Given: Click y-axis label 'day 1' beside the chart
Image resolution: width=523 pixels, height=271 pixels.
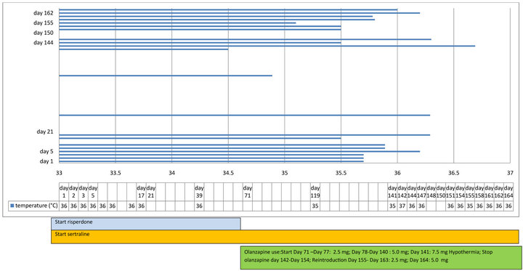Looking at the screenshot, I should (x=46, y=161).
